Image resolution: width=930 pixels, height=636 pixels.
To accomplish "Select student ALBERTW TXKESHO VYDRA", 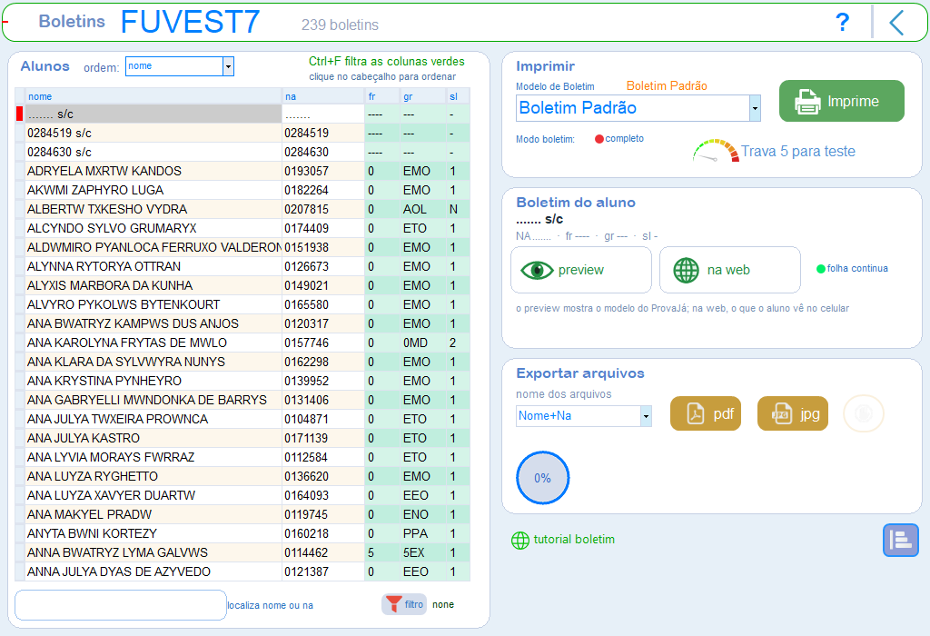I will (153, 209).
